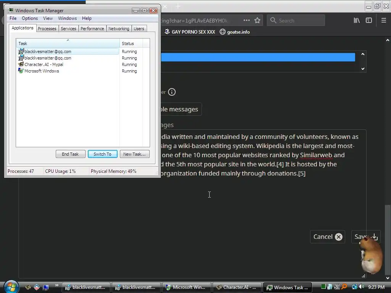391x293 pixels.
Task: Click the green CPU meter tray icon
Action: click(x=323, y=287)
